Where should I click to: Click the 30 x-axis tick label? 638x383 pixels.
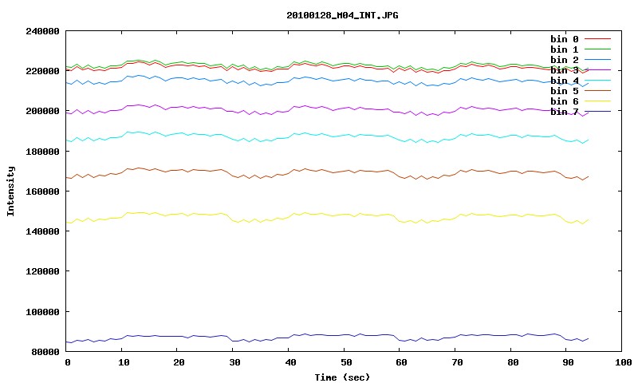pos(234,362)
